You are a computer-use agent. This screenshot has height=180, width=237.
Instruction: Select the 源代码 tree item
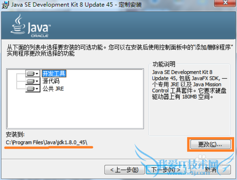[x=51, y=81]
